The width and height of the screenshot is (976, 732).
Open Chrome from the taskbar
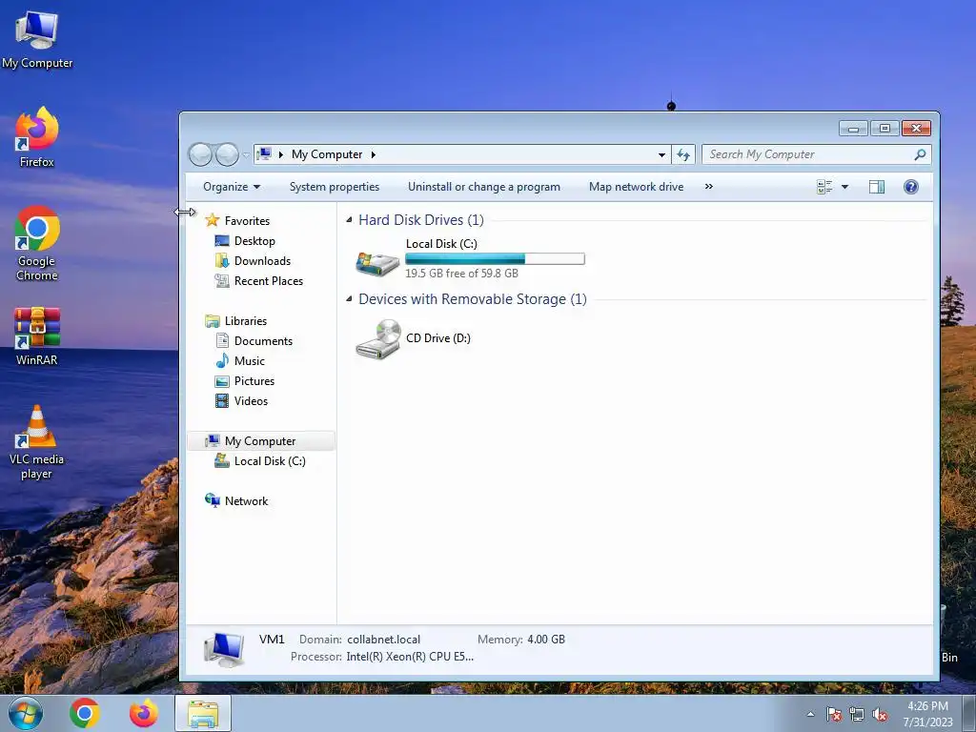click(85, 713)
